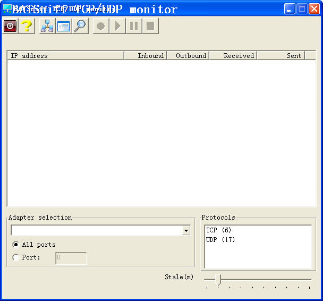The image size is (323, 301).
Task: Click the table window toolbar icon
Action: (64, 26)
